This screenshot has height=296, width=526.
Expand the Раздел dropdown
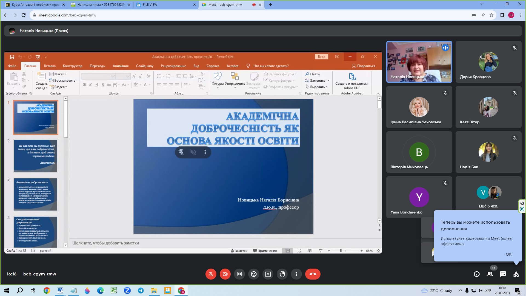point(59,87)
